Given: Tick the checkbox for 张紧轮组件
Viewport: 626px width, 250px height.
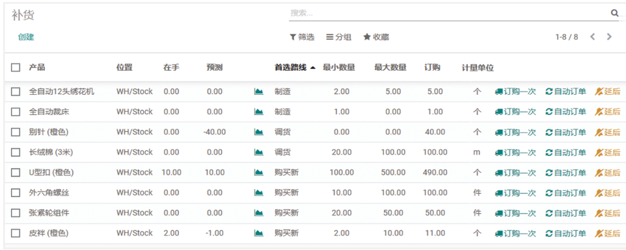Looking at the screenshot, I should (x=16, y=213).
